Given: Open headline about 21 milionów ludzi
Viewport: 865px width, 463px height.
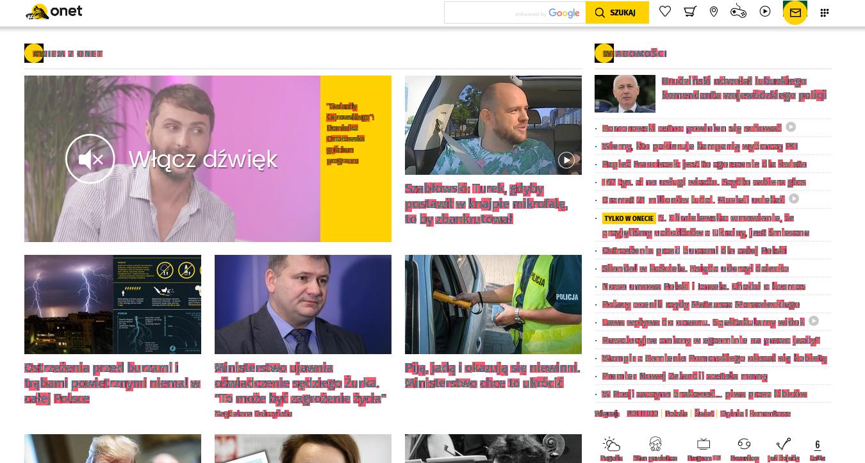Looking at the screenshot, I should pyautogui.click(x=693, y=200).
